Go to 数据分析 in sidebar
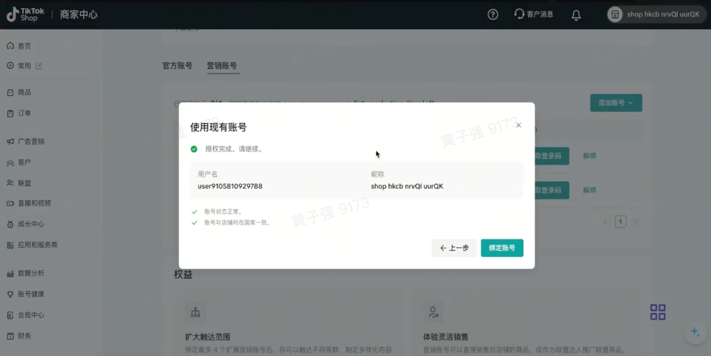Viewport: 711px width, 356px height. 30,273
